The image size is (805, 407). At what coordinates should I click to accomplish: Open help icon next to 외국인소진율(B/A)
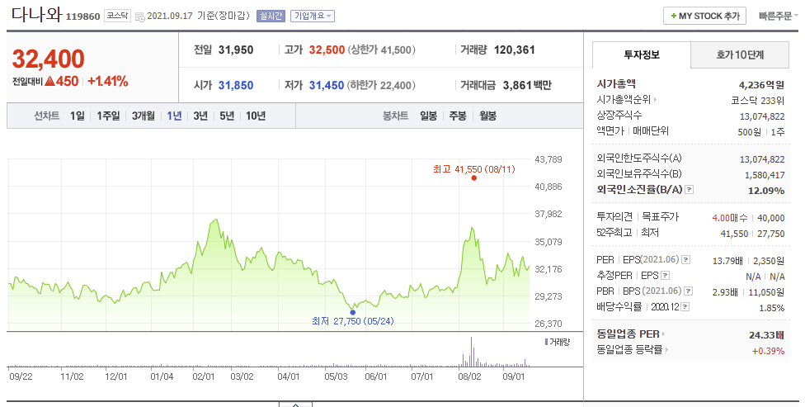click(x=690, y=190)
